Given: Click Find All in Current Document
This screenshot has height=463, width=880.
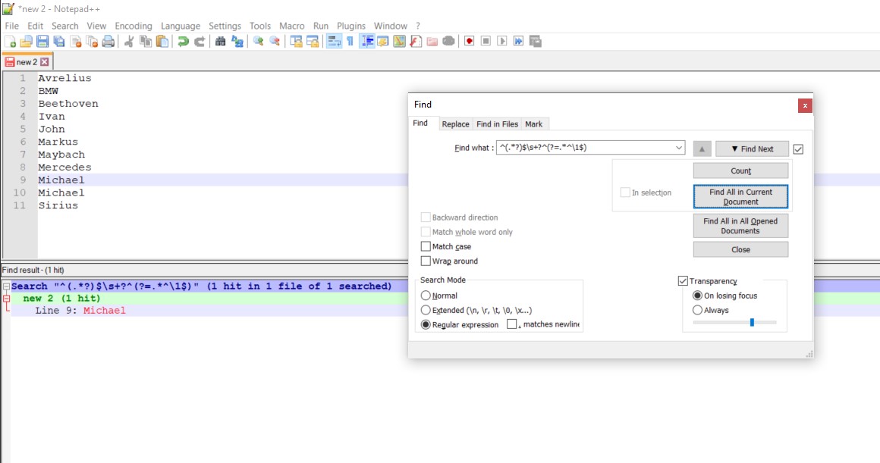Looking at the screenshot, I should 741,197.
